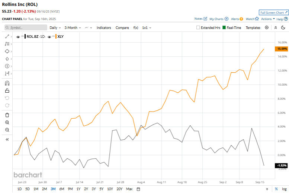Select the shapes drawing tool
This screenshot has height=195, width=289.
click(x=7, y=51)
